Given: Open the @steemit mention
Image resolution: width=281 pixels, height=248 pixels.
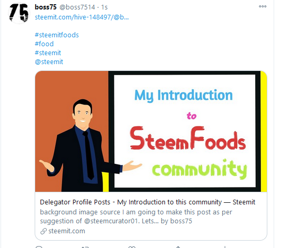Looking at the screenshot, I should coord(49,62).
